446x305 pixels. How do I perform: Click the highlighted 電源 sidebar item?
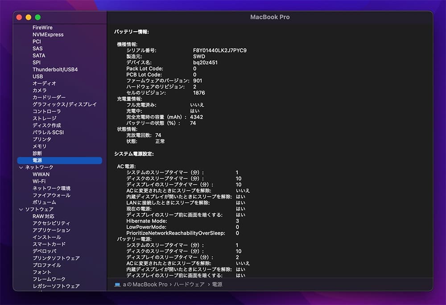tap(60, 161)
